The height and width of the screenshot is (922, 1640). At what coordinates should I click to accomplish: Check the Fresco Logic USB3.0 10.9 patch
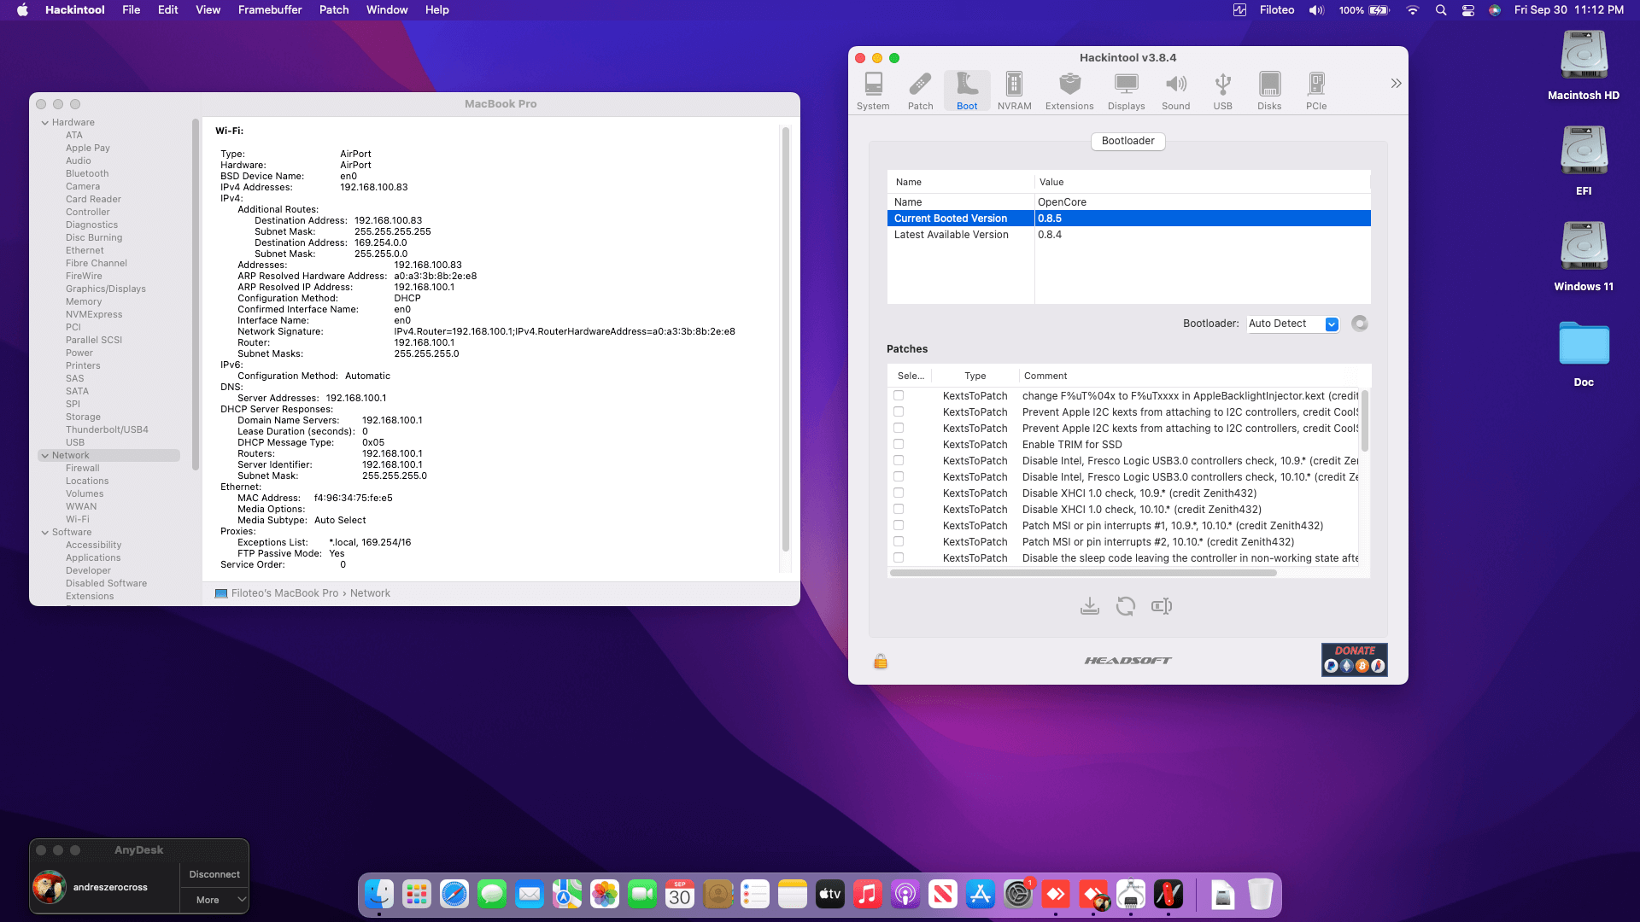899,460
